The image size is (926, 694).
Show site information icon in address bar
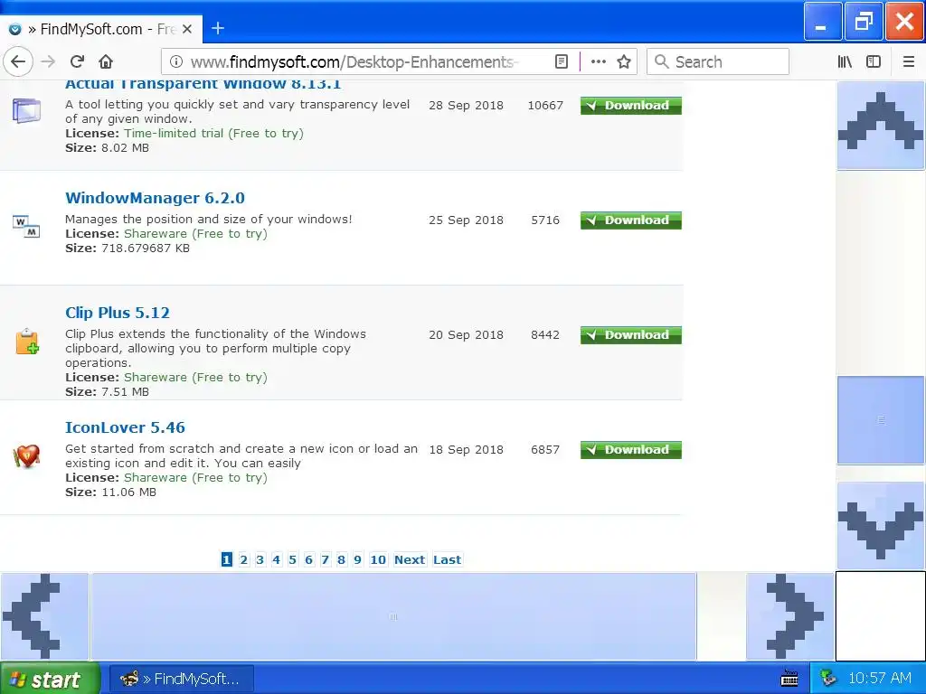pyautogui.click(x=176, y=61)
